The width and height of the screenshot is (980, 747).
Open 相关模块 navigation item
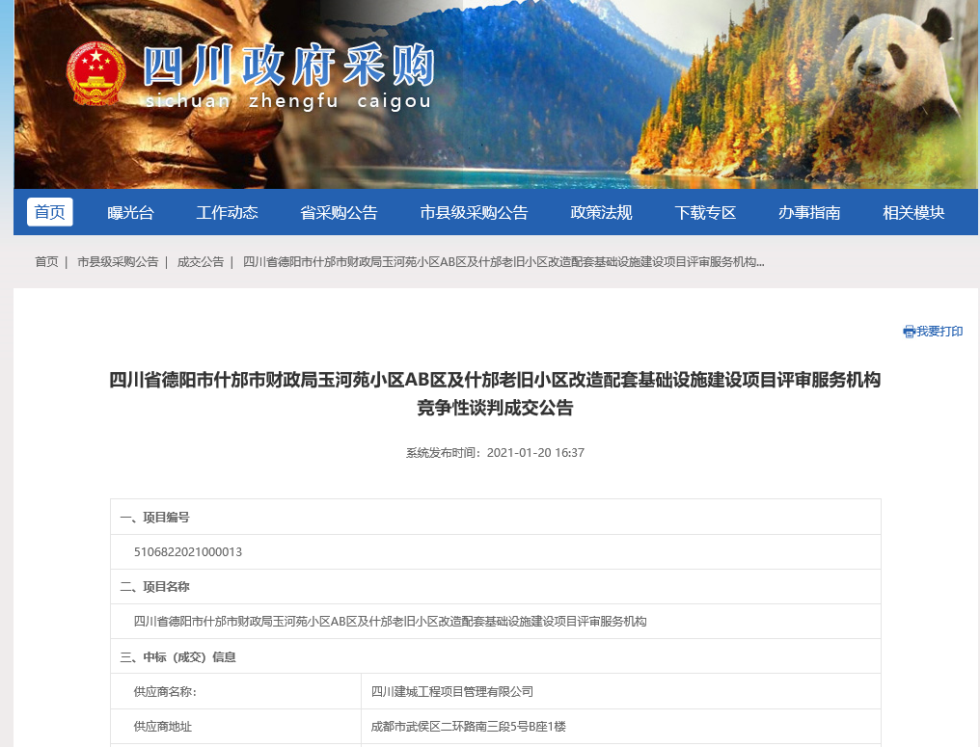click(913, 213)
